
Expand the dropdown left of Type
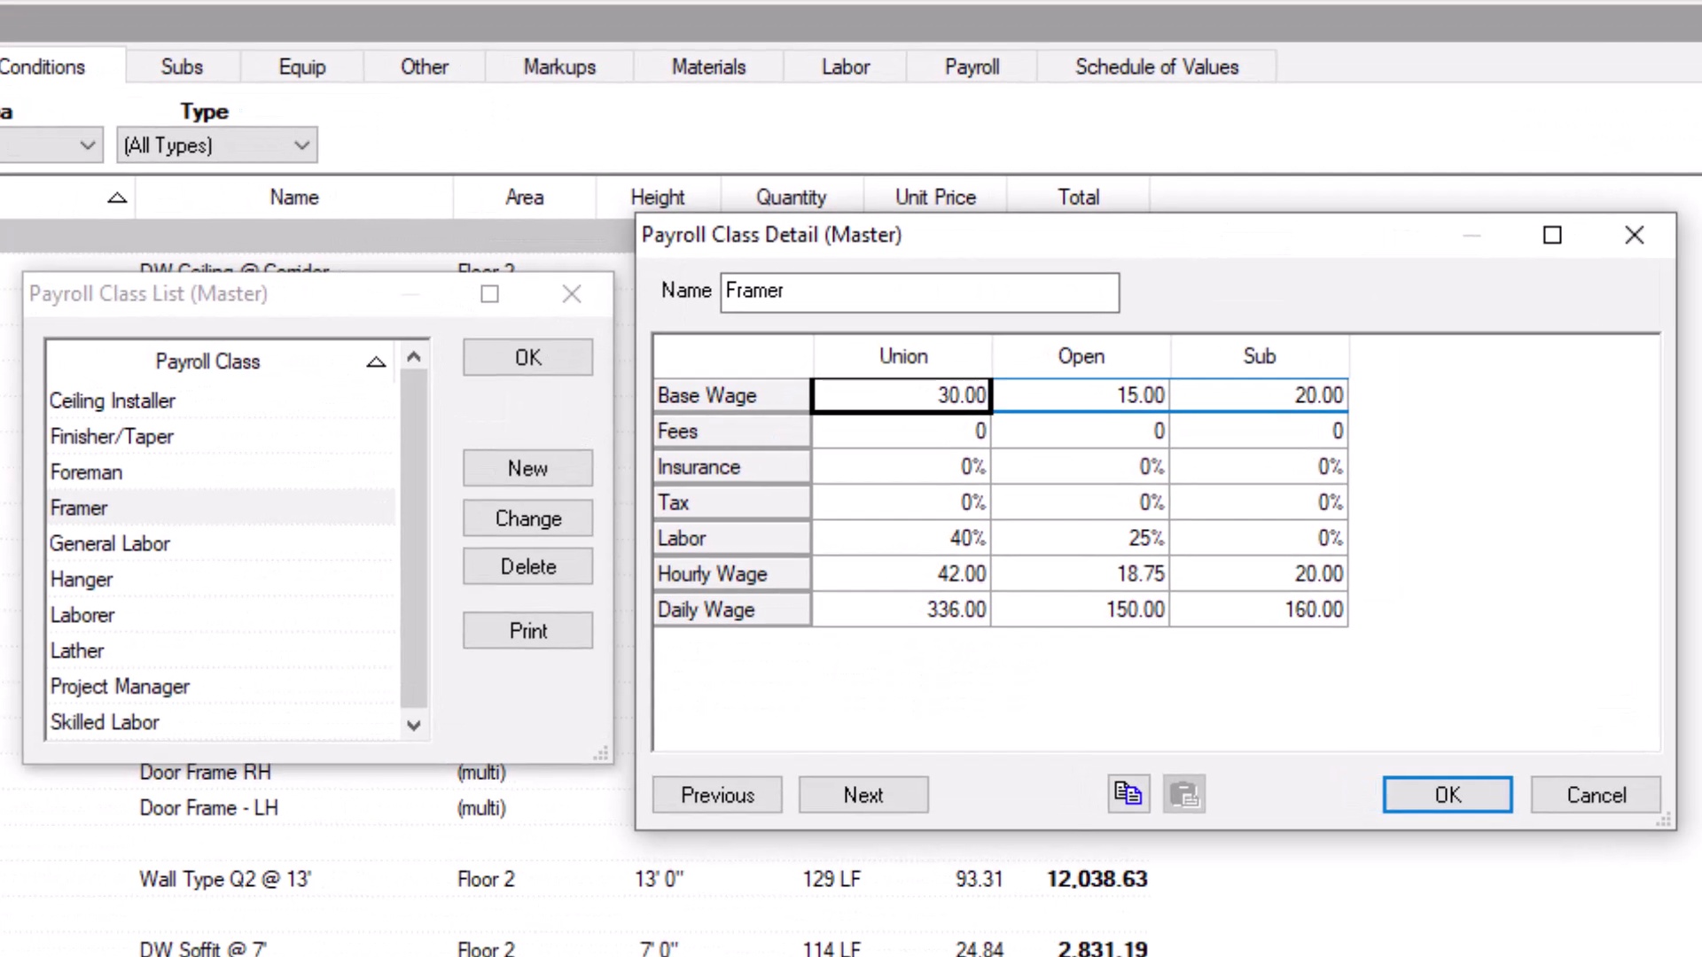pyautogui.click(x=86, y=145)
